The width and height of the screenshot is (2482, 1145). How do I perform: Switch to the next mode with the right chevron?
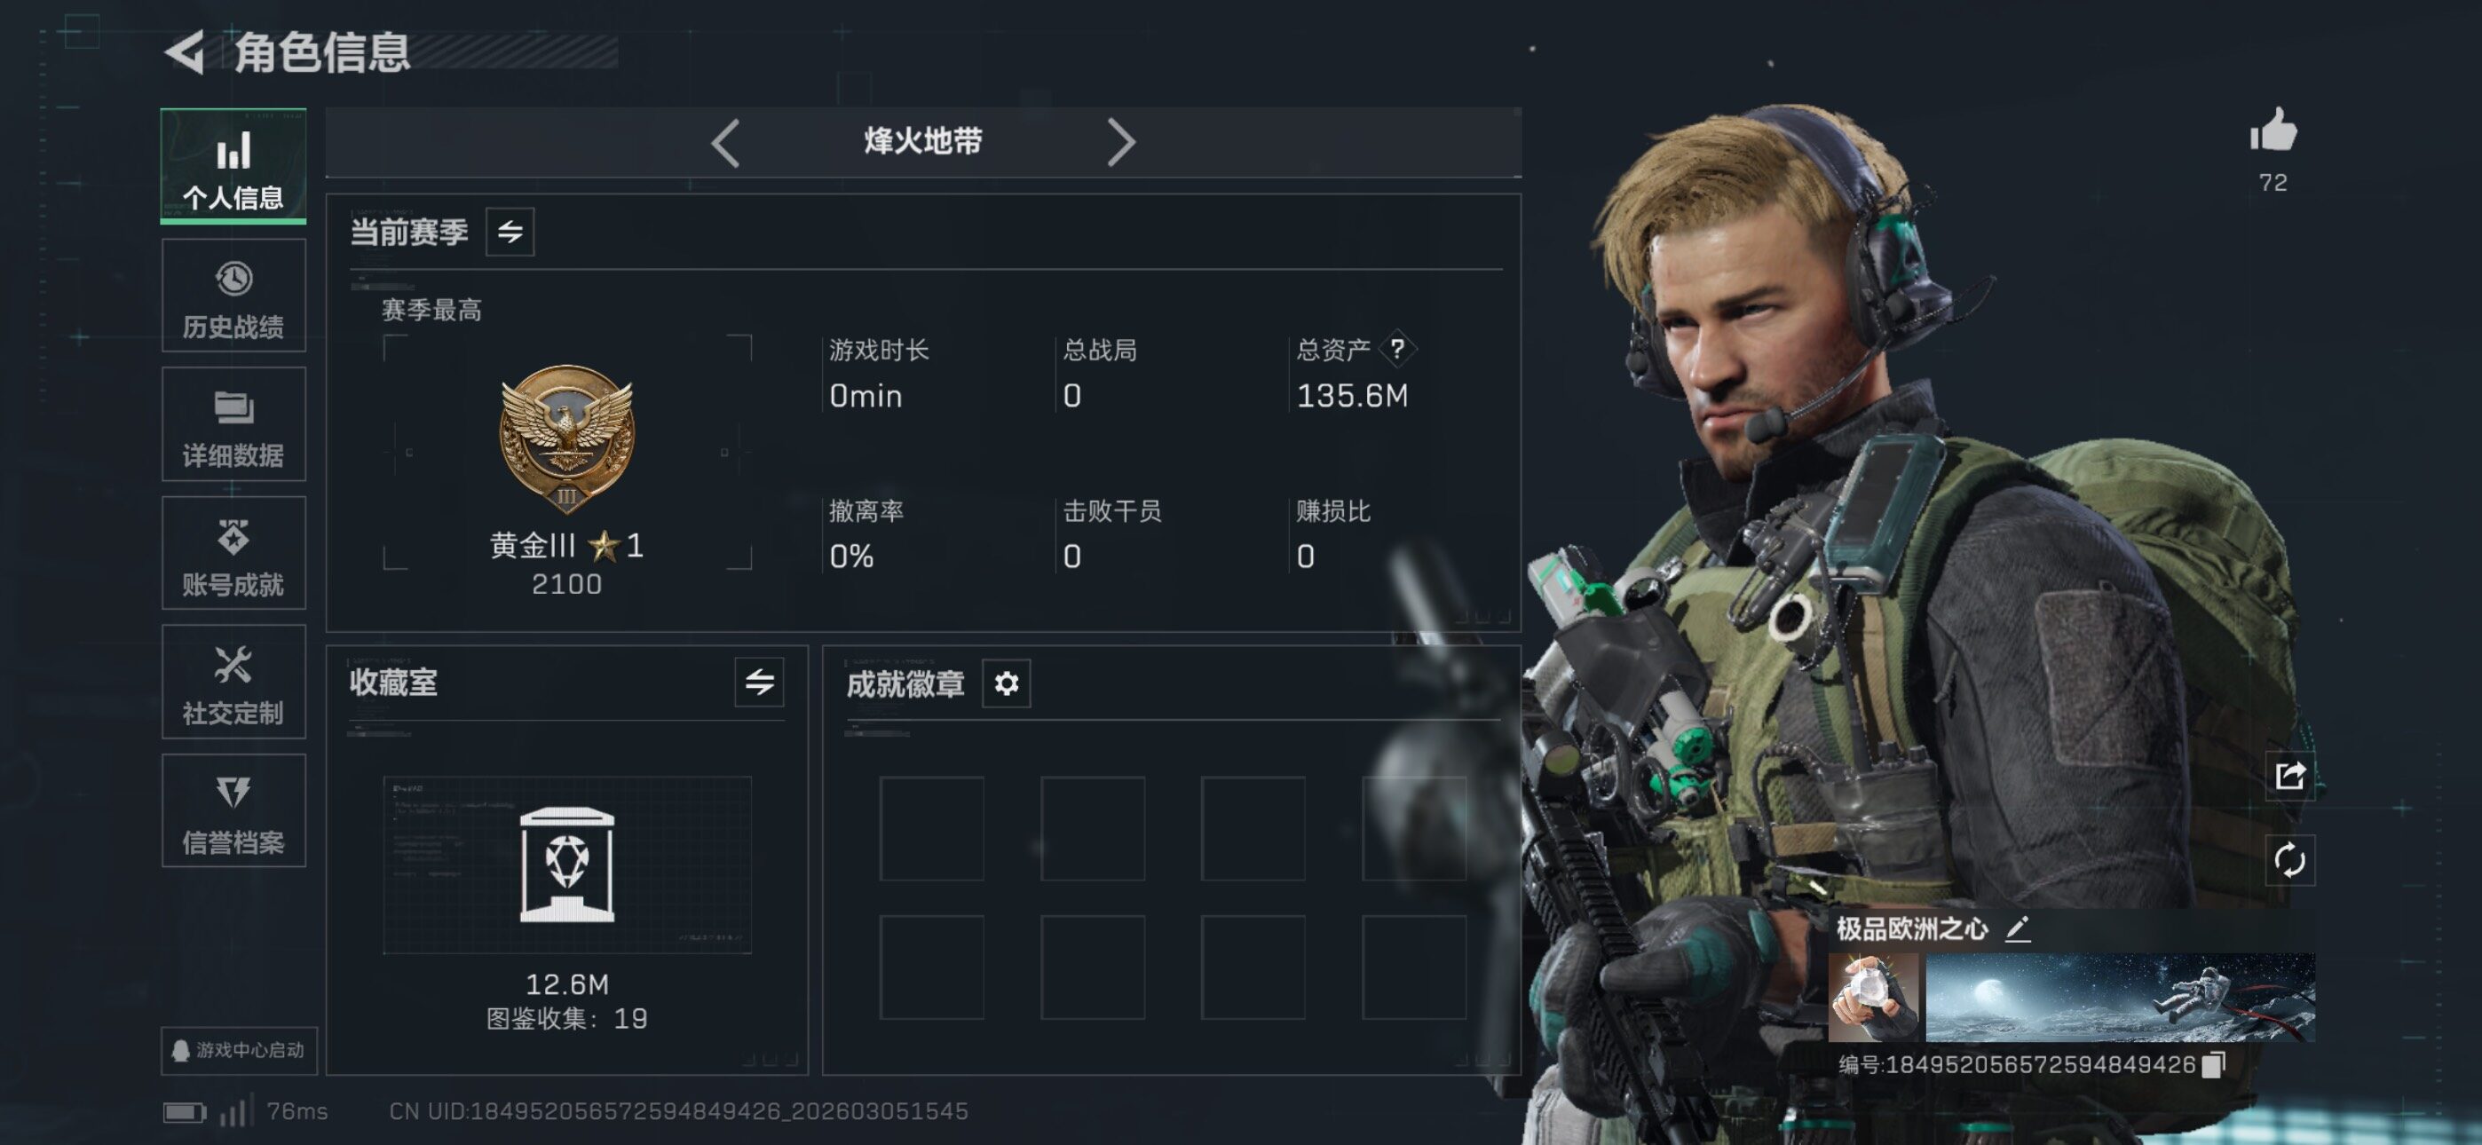click(1120, 144)
